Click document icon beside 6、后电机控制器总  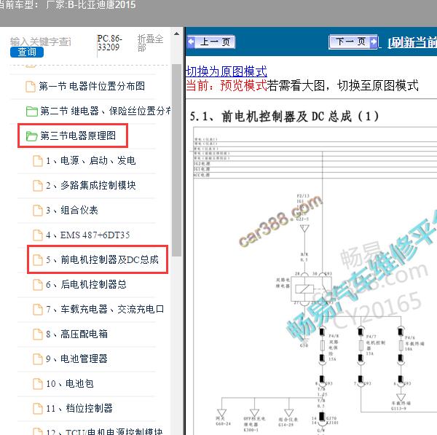(x=38, y=285)
